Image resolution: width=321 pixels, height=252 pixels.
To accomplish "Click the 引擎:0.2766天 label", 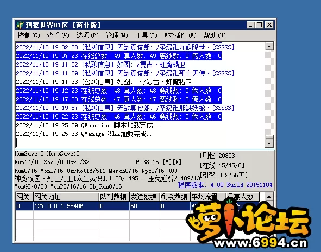I will 224,175.
